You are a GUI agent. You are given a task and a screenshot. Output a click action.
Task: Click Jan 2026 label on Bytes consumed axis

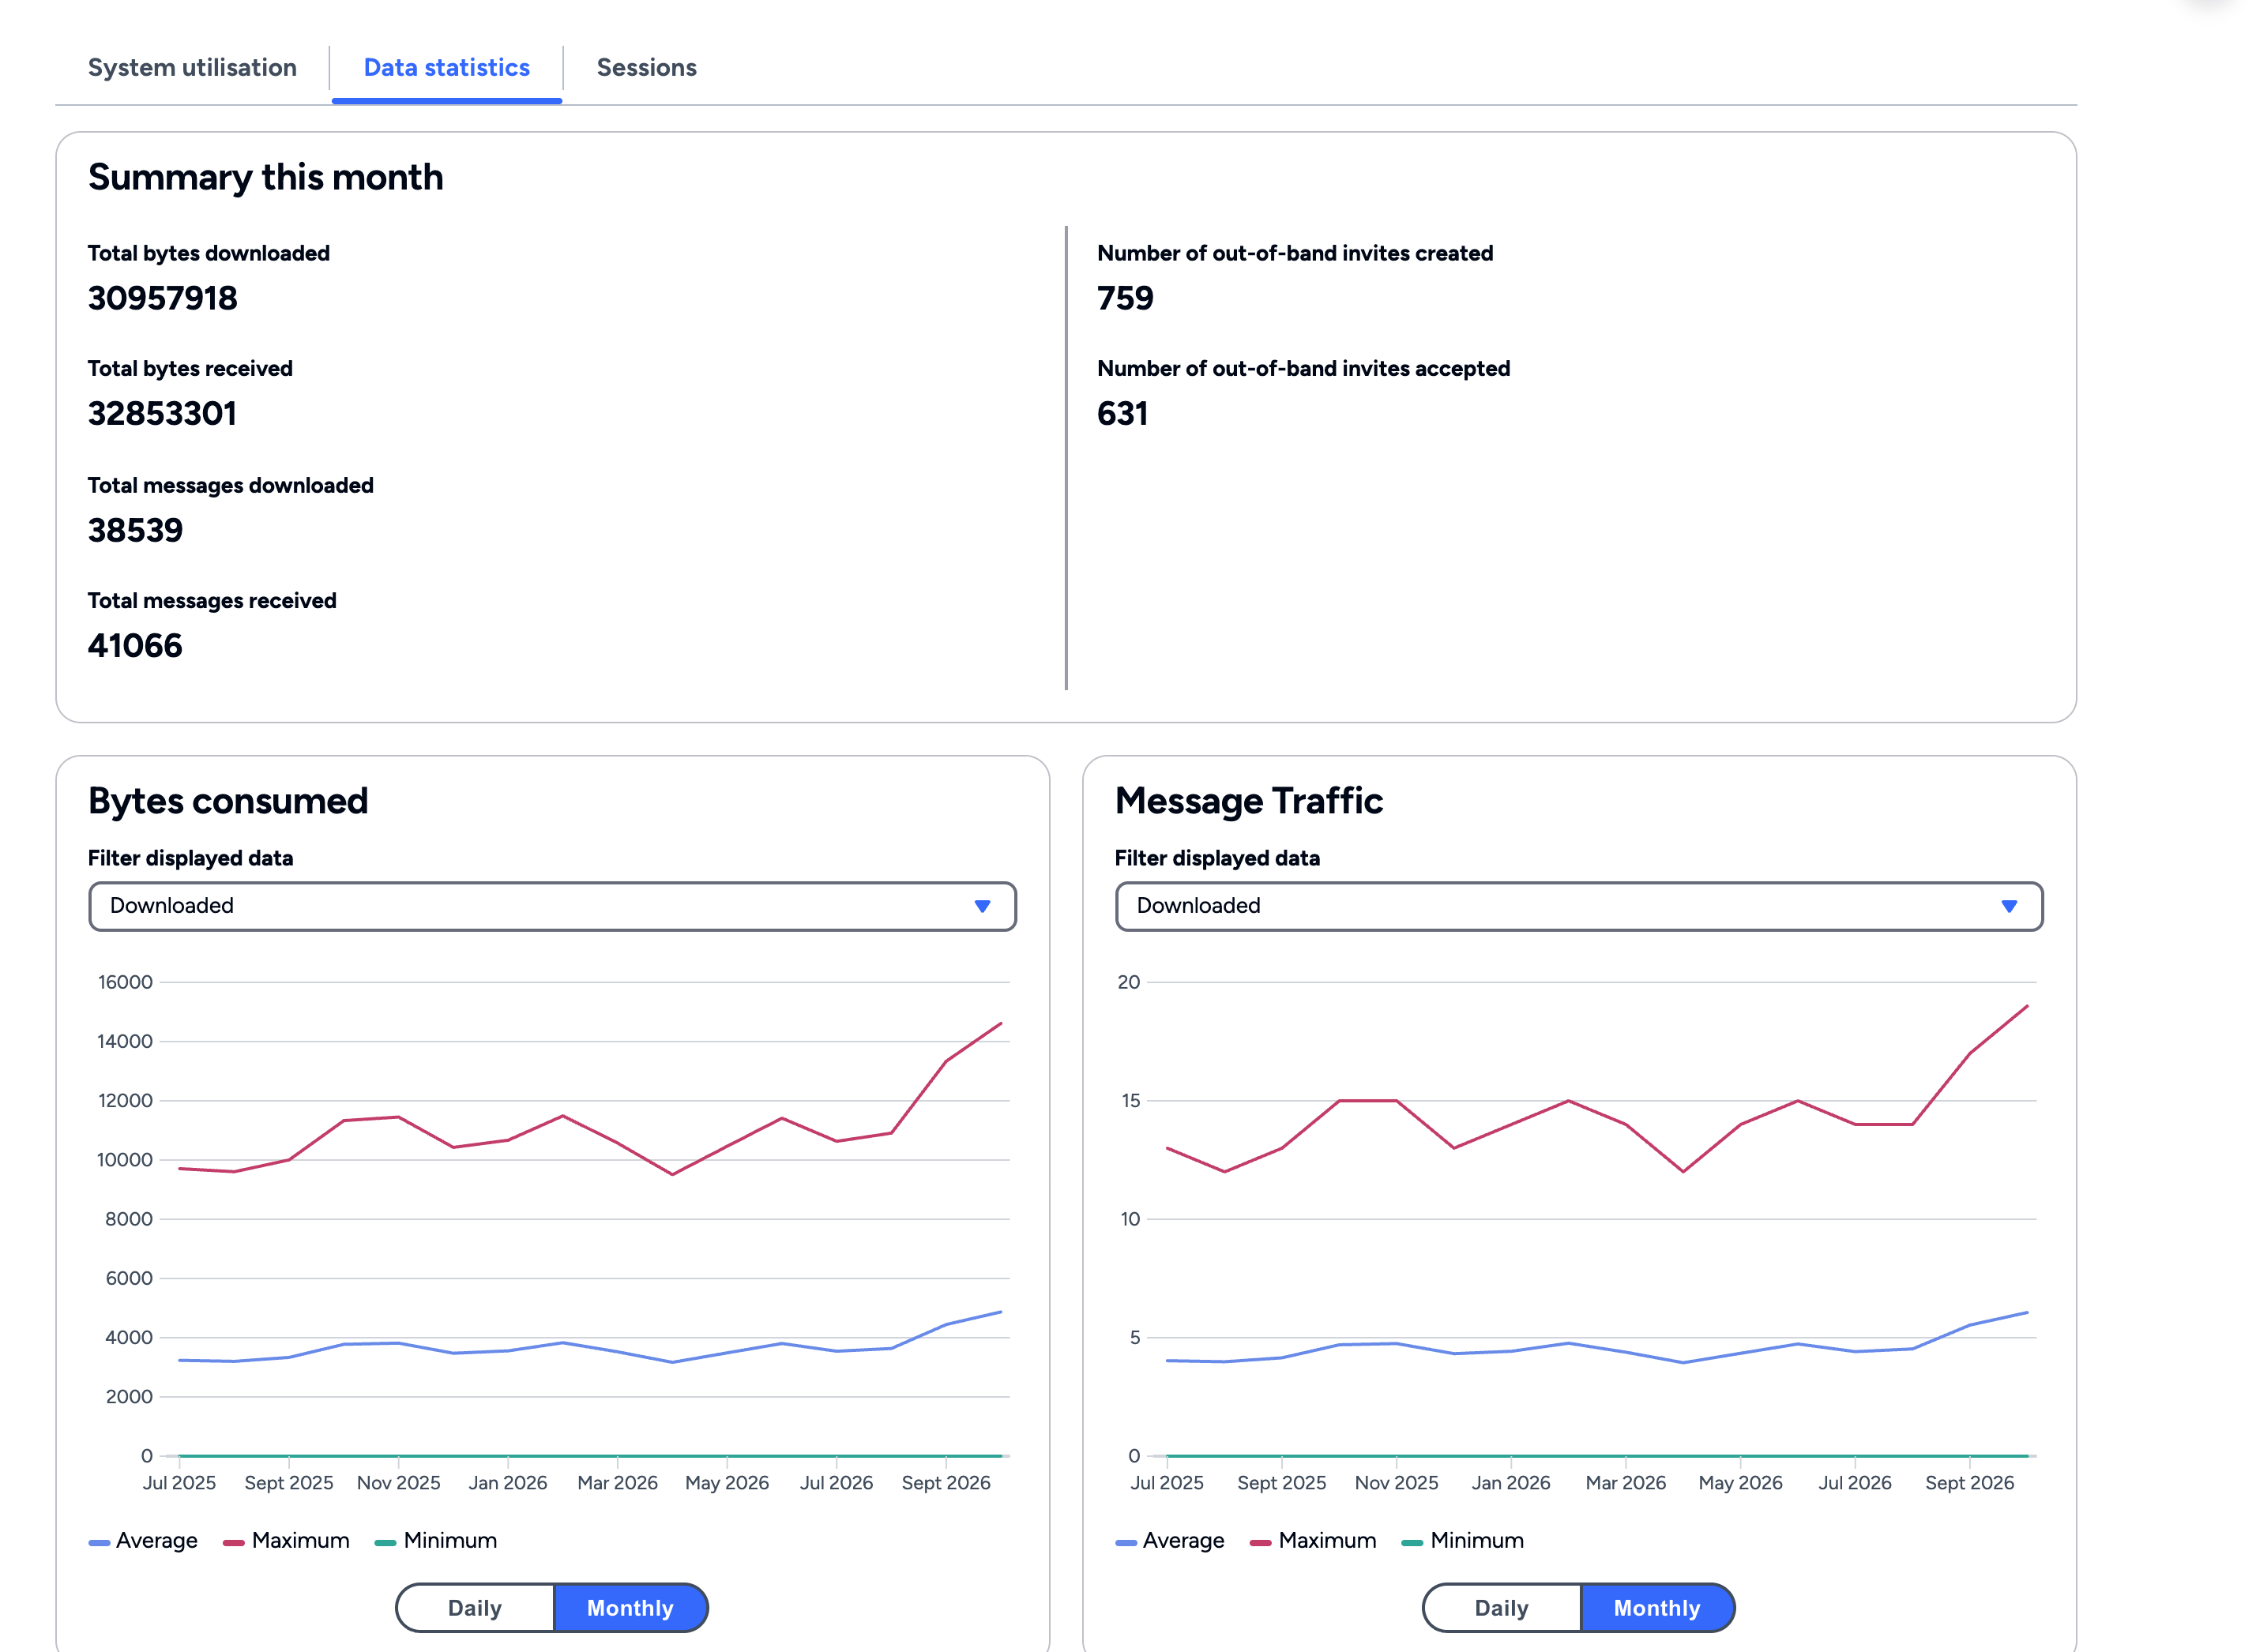coord(508,1483)
